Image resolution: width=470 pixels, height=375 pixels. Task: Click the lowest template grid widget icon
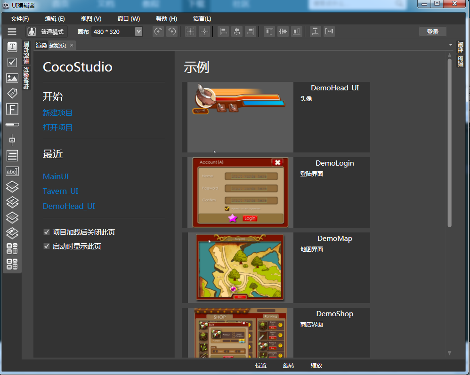click(12, 264)
